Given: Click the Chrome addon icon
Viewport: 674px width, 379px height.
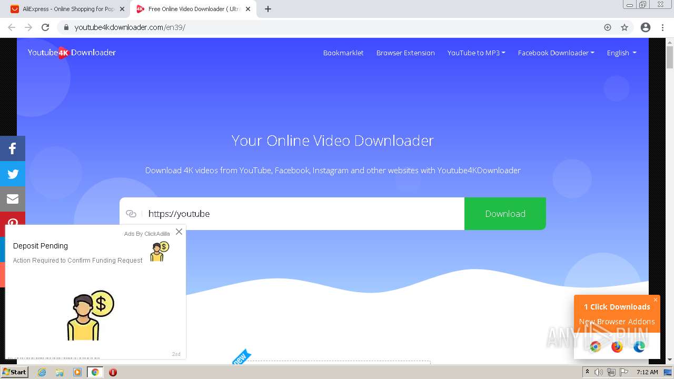Looking at the screenshot, I should coord(596,346).
